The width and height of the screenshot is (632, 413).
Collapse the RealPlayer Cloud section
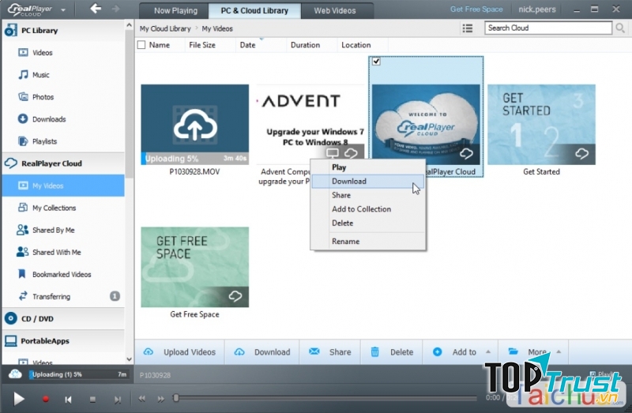(x=63, y=163)
